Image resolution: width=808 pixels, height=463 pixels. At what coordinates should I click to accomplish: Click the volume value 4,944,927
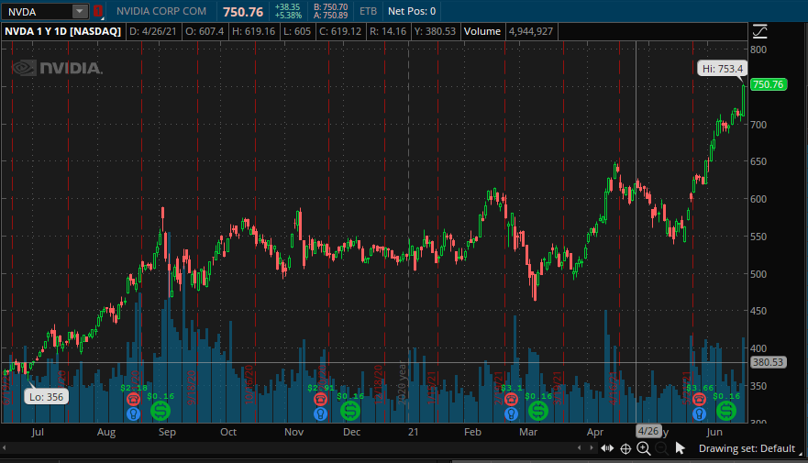(x=531, y=31)
